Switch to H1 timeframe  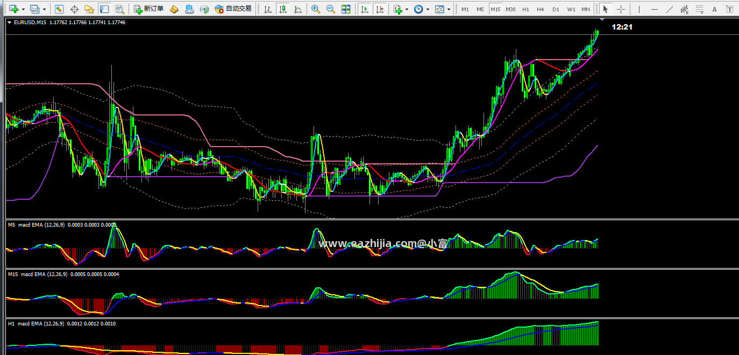(525, 9)
